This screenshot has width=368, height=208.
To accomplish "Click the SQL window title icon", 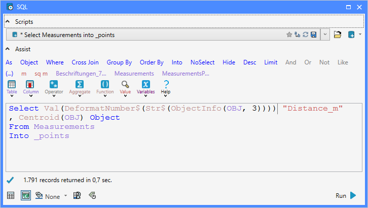I will click(10, 7).
